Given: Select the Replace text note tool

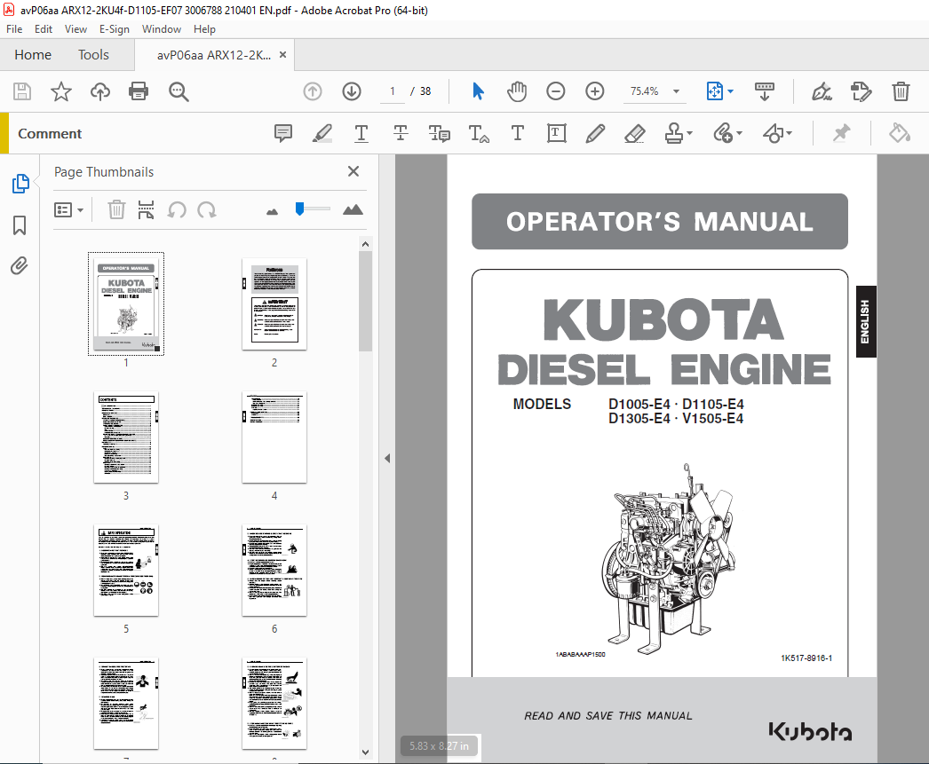Looking at the screenshot, I should point(439,134).
